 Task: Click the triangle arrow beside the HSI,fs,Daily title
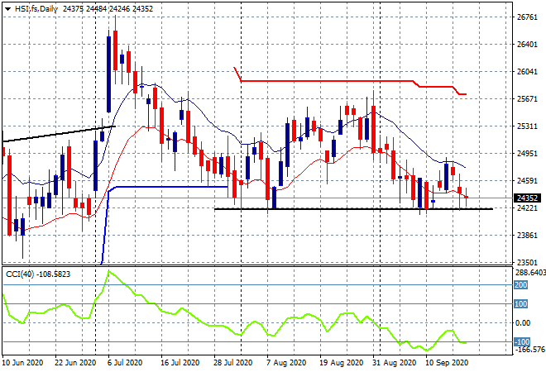[7, 9]
